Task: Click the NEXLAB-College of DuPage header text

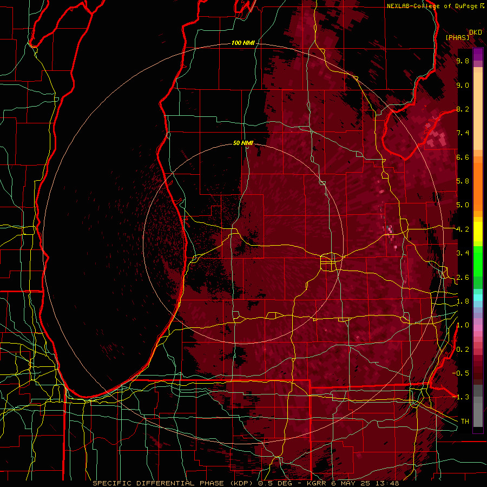Action: point(432,6)
